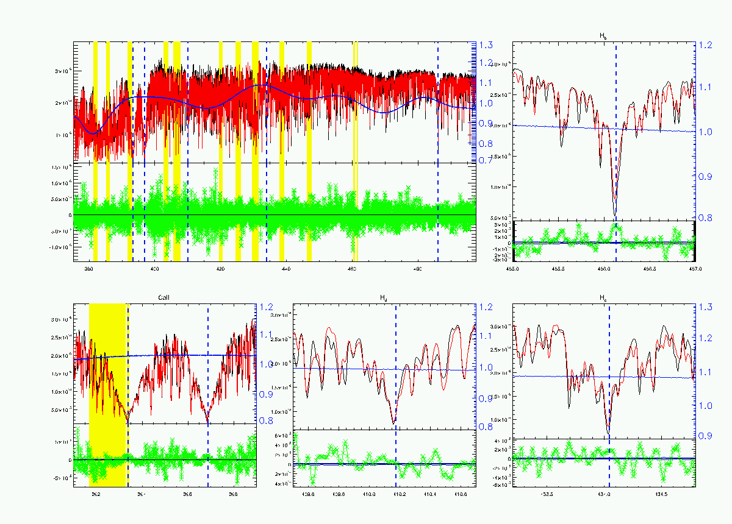The width and height of the screenshot is (732, 524).
Task: Click blue 0.9 label in bottom right panel
Action: 705,436
